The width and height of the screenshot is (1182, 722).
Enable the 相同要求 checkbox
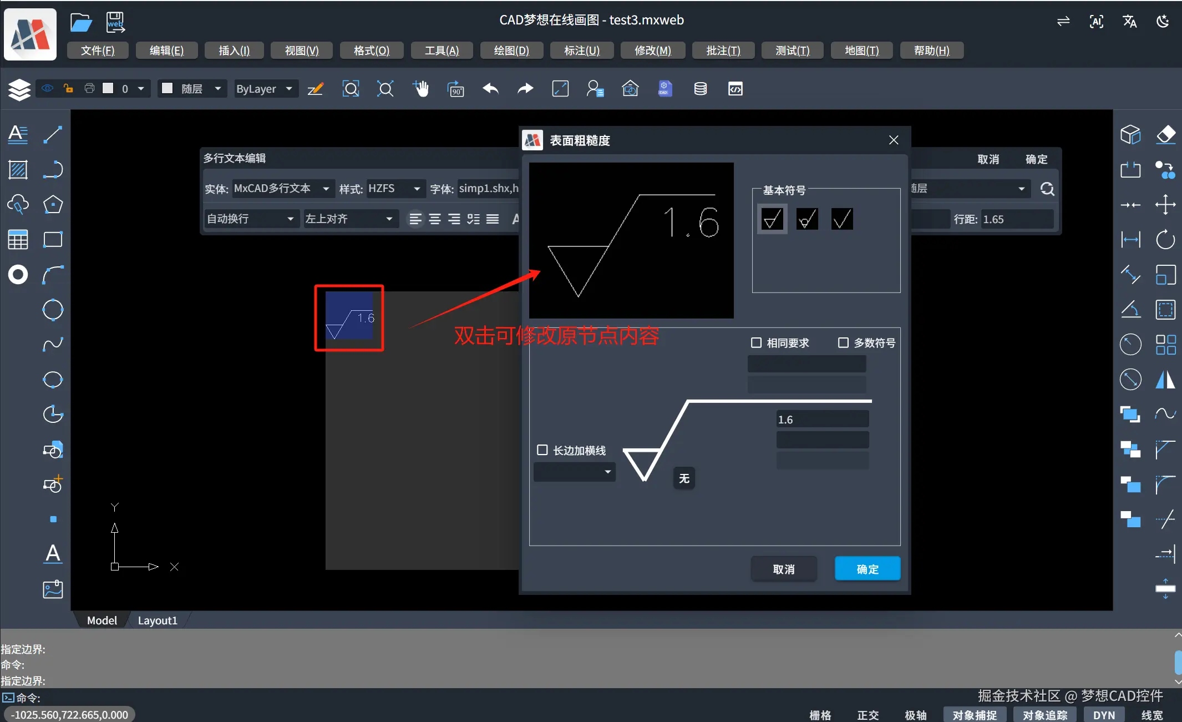[x=757, y=342]
